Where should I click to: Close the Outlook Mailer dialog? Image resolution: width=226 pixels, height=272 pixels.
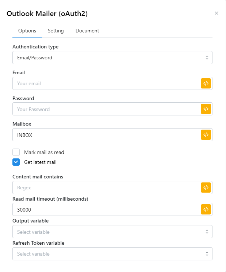pos(217,13)
